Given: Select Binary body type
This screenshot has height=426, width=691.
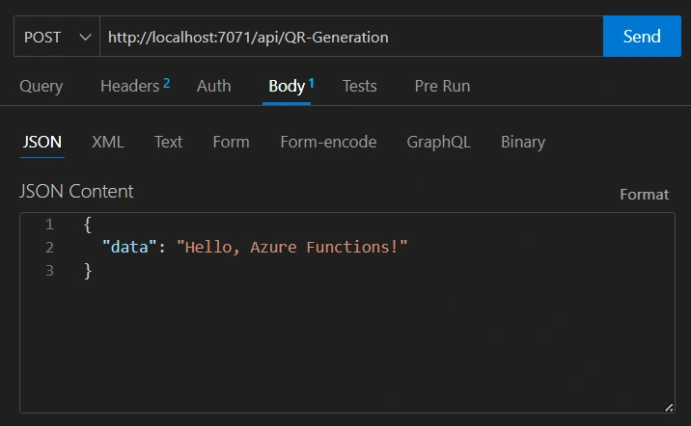Looking at the screenshot, I should [523, 142].
